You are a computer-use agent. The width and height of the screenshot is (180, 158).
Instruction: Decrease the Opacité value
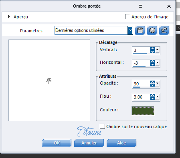153,85
